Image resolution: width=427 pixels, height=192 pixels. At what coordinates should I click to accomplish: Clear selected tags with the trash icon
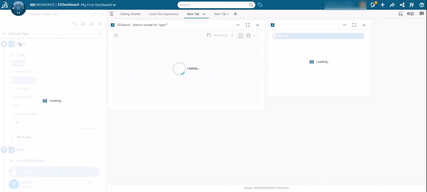100,34
